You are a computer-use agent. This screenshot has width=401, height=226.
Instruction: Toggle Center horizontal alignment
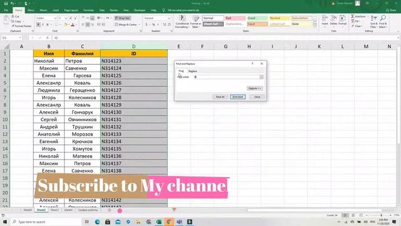click(x=88, y=24)
